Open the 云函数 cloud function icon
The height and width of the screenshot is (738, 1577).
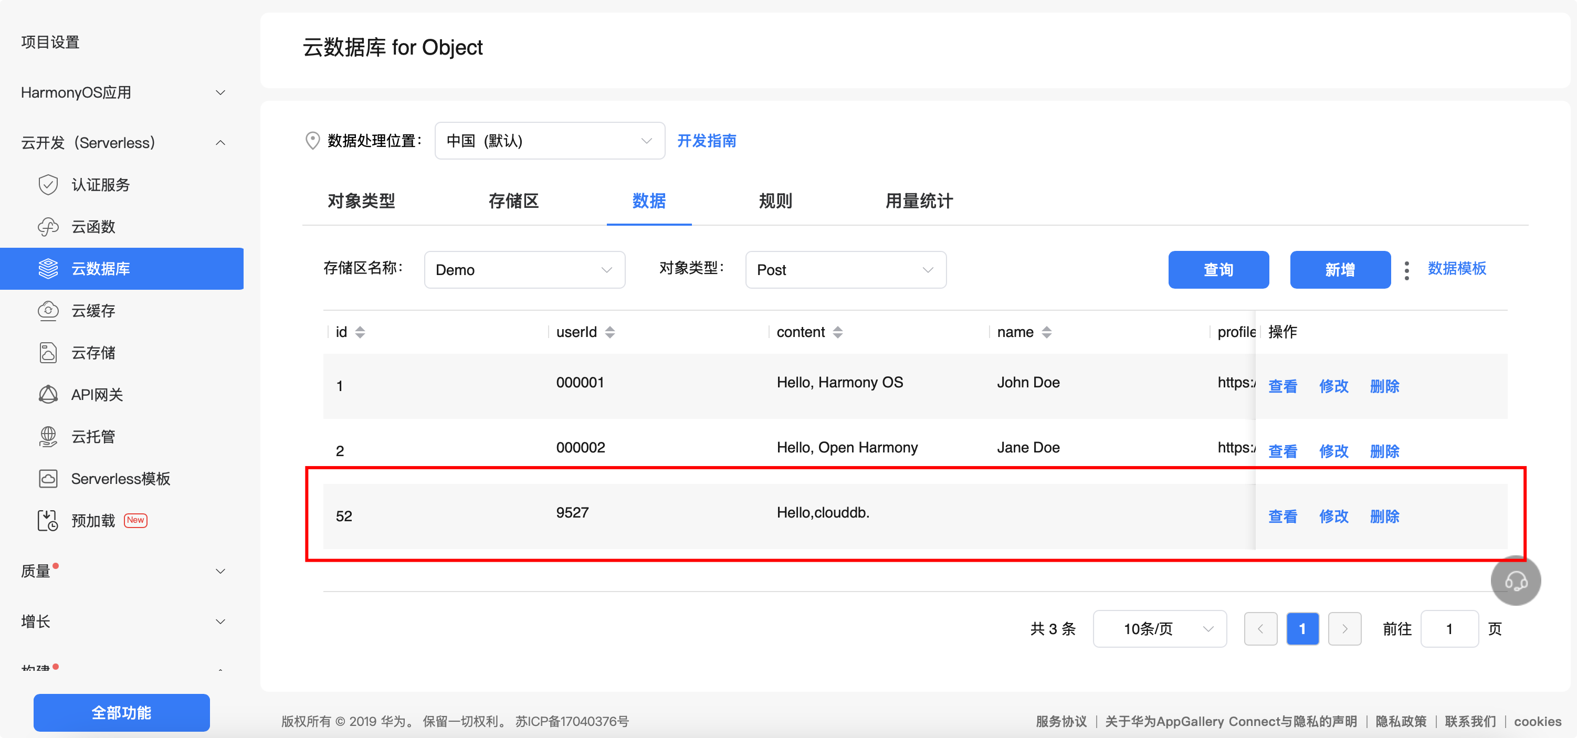(x=48, y=227)
